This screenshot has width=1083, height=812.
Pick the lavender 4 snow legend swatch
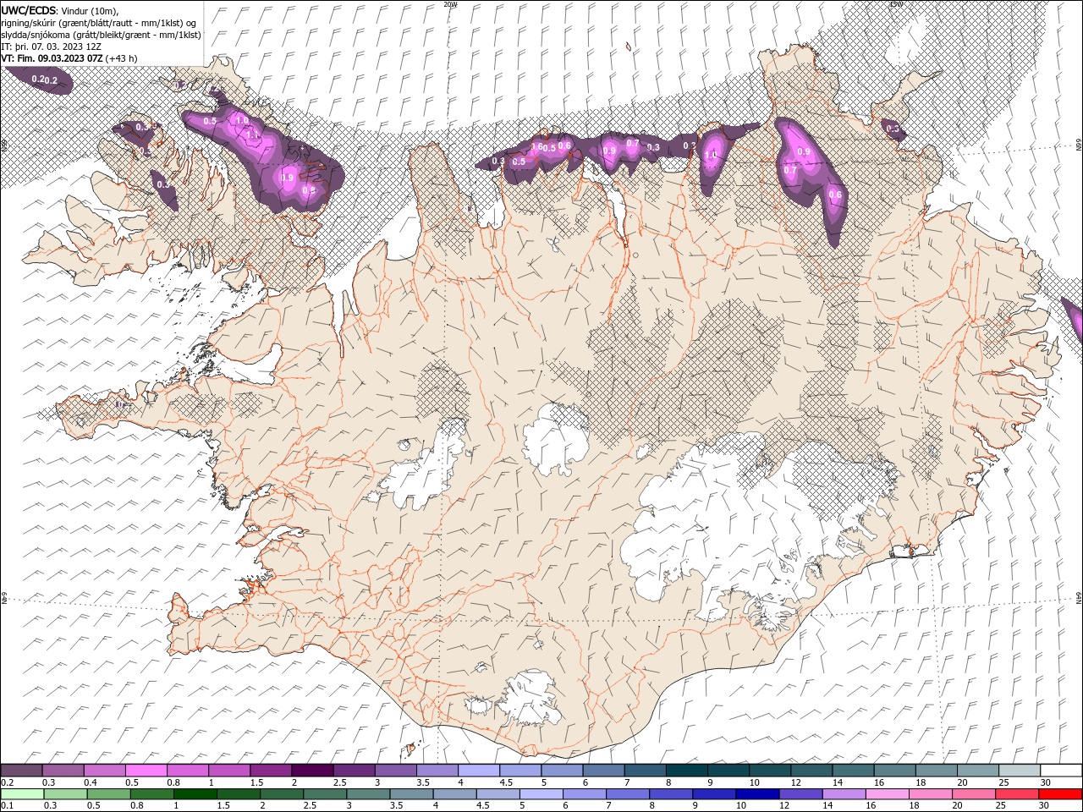pyautogui.click(x=479, y=771)
